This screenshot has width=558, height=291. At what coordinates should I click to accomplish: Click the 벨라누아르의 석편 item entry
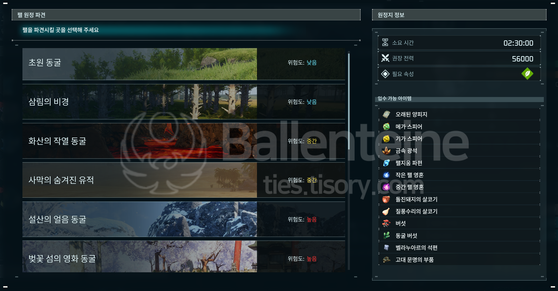point(416,248)
